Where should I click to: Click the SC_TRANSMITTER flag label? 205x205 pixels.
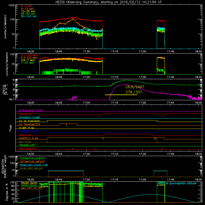tap(29, 125)
